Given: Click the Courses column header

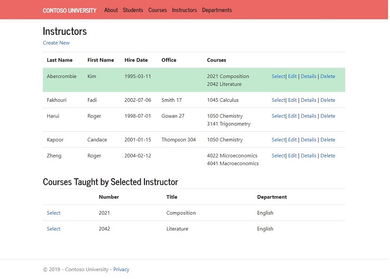Looking at the screenshot, I should 217,60.
